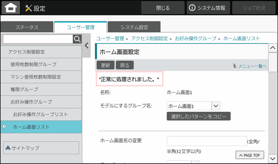Click the 更新 button

coord(105,65)
